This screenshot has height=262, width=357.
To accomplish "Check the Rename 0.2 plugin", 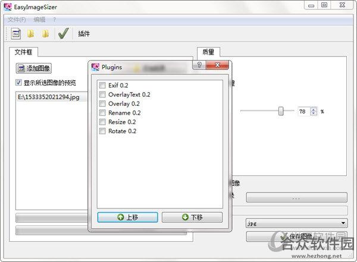I will [x=102, y=113].
